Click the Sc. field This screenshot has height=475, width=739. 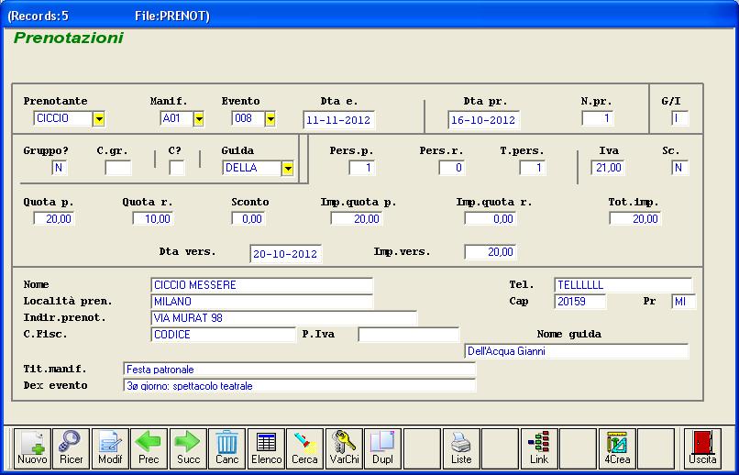point(679,168)
